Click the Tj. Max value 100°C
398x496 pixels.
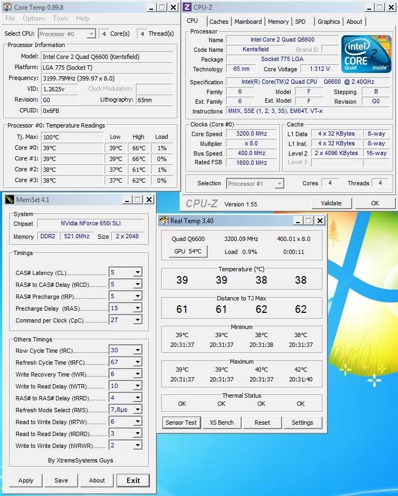coord(72,137)
